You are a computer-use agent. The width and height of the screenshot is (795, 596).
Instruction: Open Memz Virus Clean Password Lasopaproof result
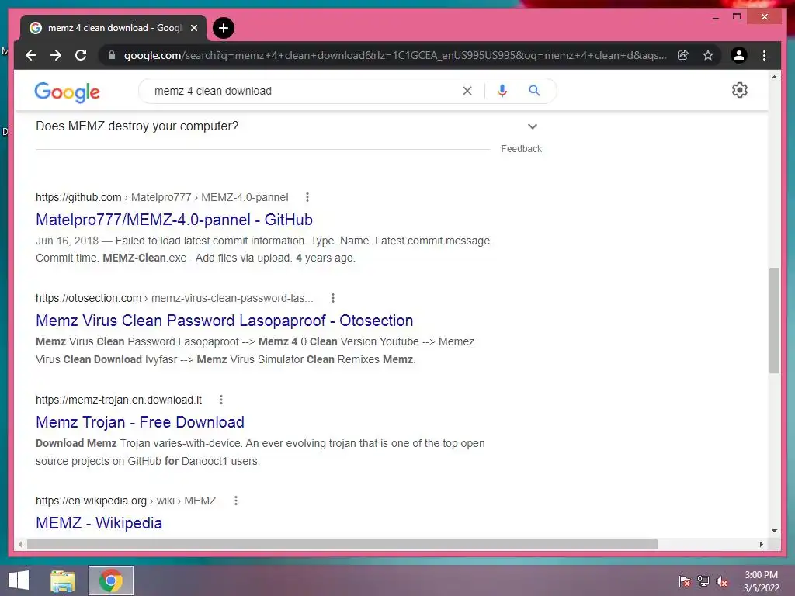click(224, 321)
